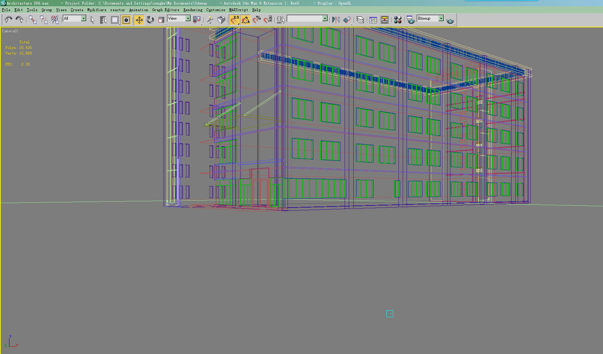Open the Animation menu
This screenshot has width=603, height=354.
click(x=138, y=10)
